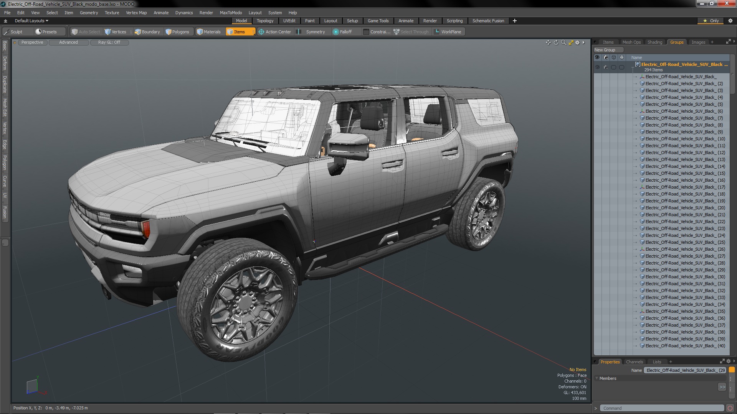Toggle visibility eye for the group row
This screenshot has width=737, height=414.
pyautogui.click(x=597, y=67)
